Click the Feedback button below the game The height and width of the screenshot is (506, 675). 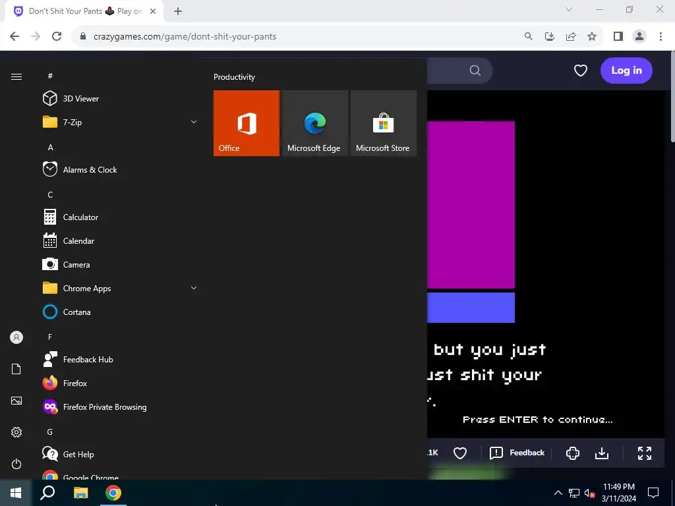click(517, 453)
